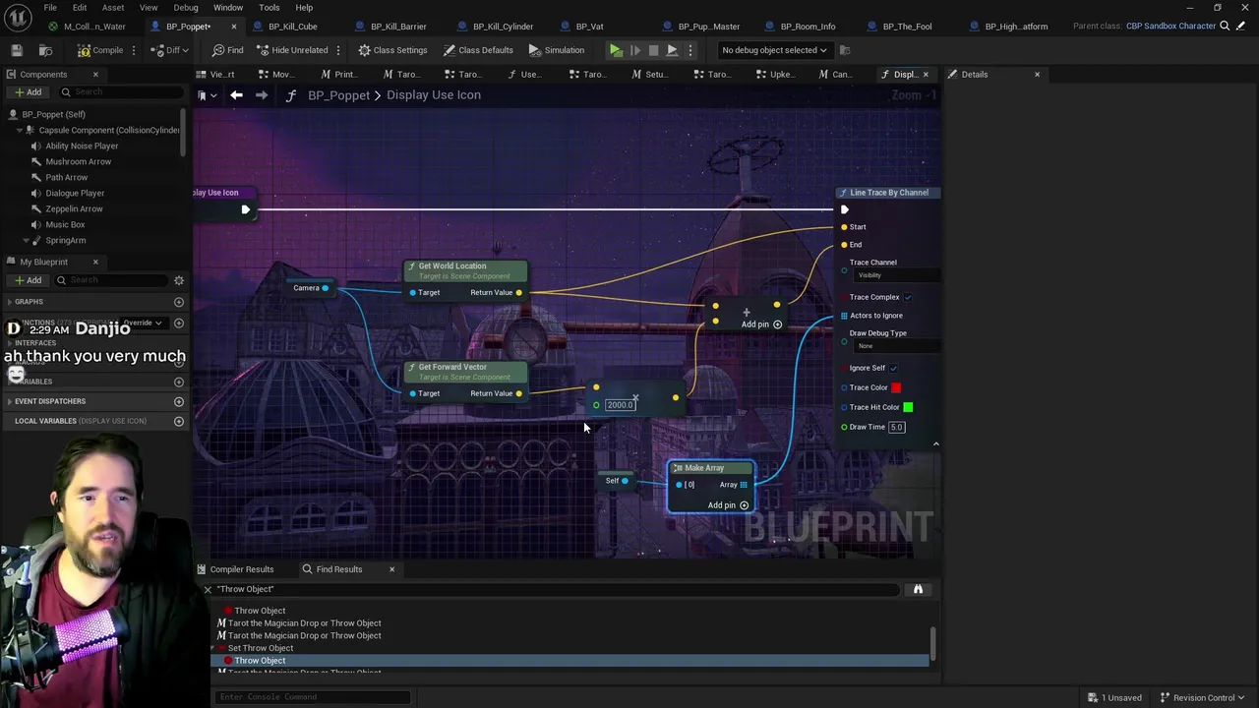This screenshot has height=708, width=1259.
Task: Toggle Hide Unrelated nodes
Action: [291, 50]
